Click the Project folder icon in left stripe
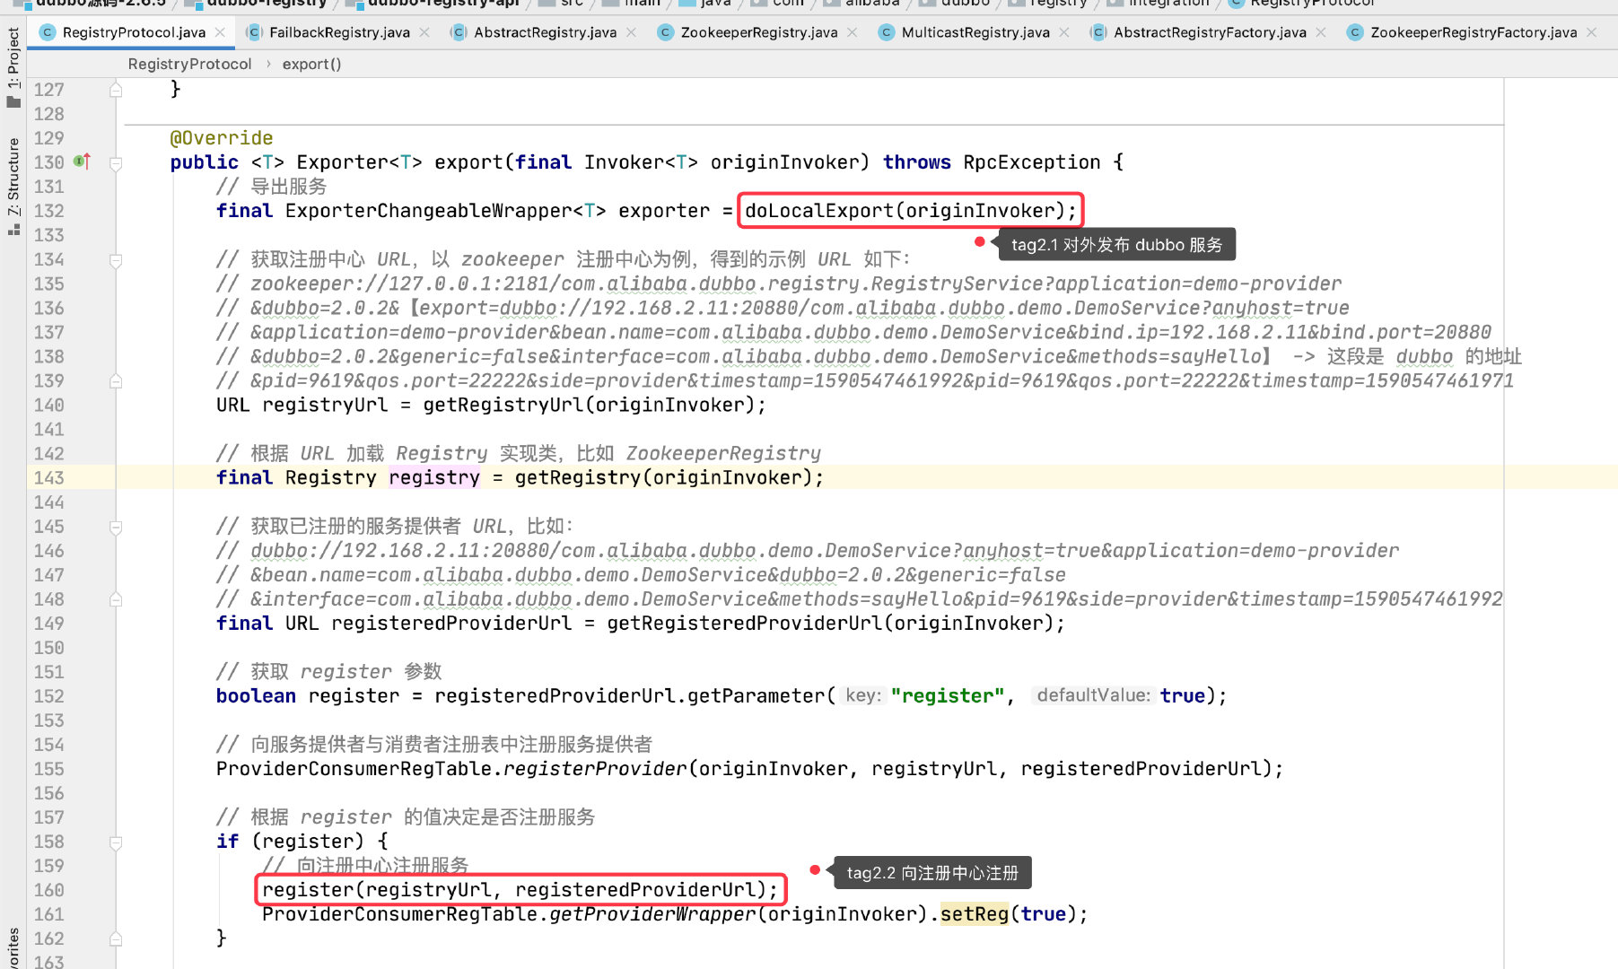This screenshot has height=969, width=1618. (x=13, y=101)
